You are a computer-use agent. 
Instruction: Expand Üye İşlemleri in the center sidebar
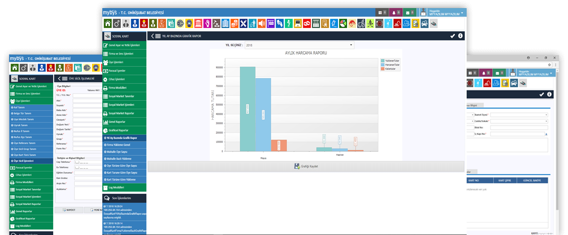125,63
